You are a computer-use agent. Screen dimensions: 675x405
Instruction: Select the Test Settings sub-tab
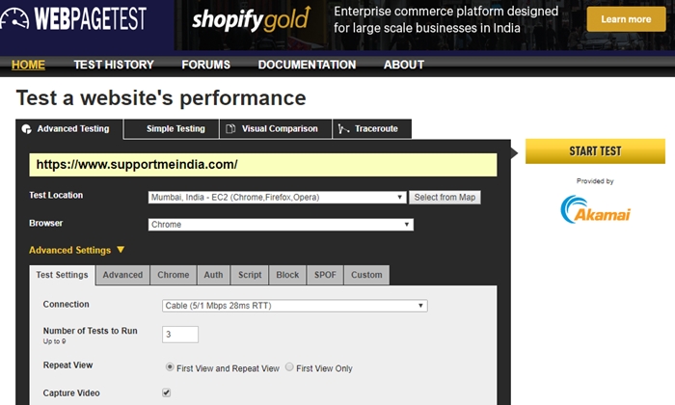tap(62, 275)
